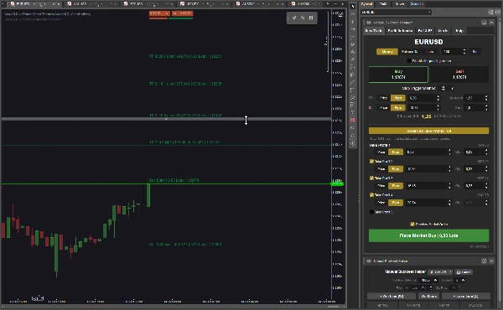Click the middle icon in floating chart toolbar
Image resolution: width=503 pixels, height=310 pixels.
303,18
